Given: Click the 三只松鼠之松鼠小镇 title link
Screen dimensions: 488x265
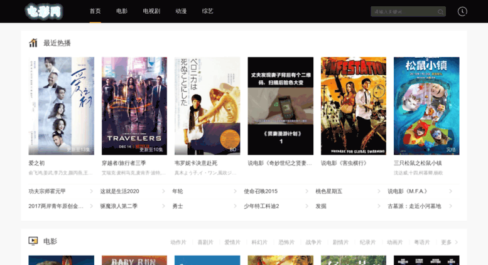Looking at the screenshot, I should click(418, 164).
